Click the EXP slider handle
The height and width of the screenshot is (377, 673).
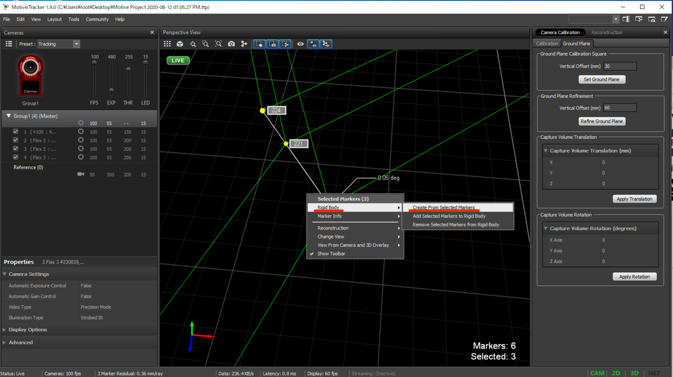click(x=112, y=90)
